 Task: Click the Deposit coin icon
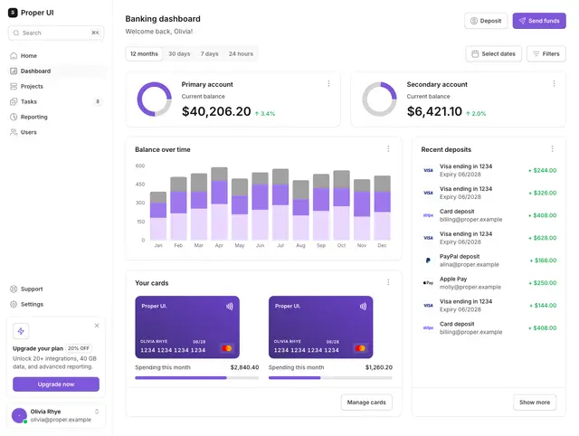474,21
